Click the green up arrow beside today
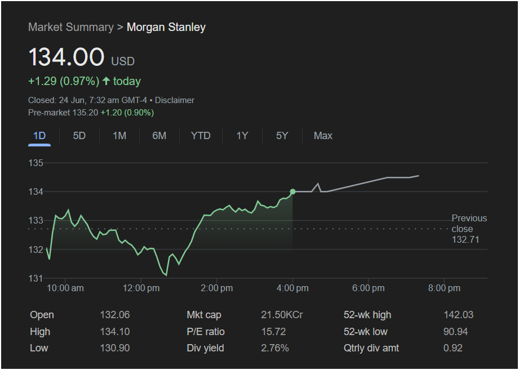The image size is (519, 370). click(x=106, y=81)
